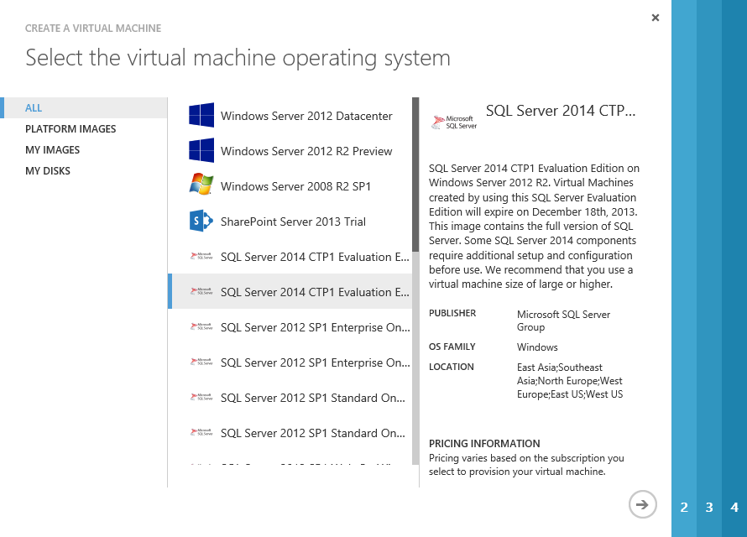Choose the lower SQL Server 2012 SP1 Standard row
Viewport: 747px width, 537px height.
pos(290,432)
